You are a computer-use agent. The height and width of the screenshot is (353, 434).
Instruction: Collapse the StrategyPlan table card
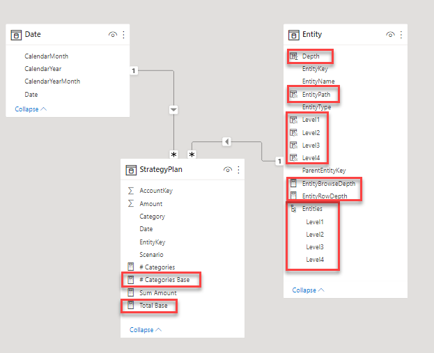[x=146, y=329]
